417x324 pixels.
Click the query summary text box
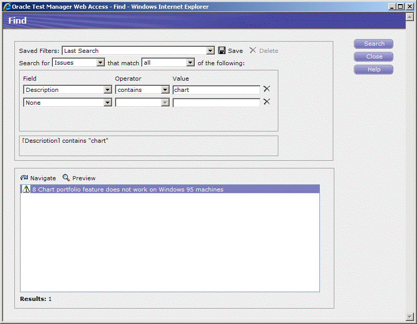148,146
